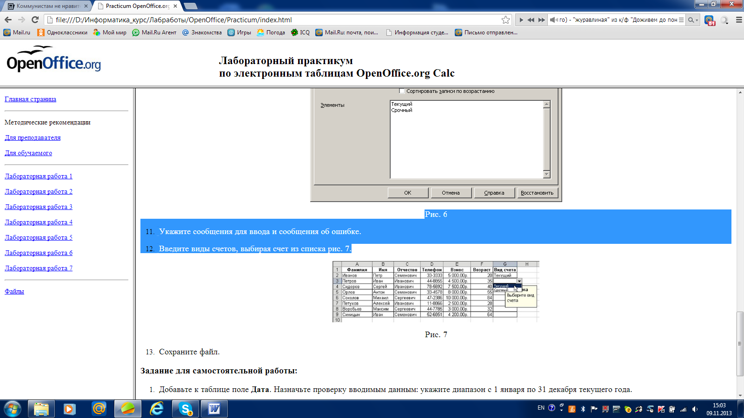Close the Practicum OpenOffice.org tab
The width and height of the screenshot is (744, 418).
[x=175, y=6]
